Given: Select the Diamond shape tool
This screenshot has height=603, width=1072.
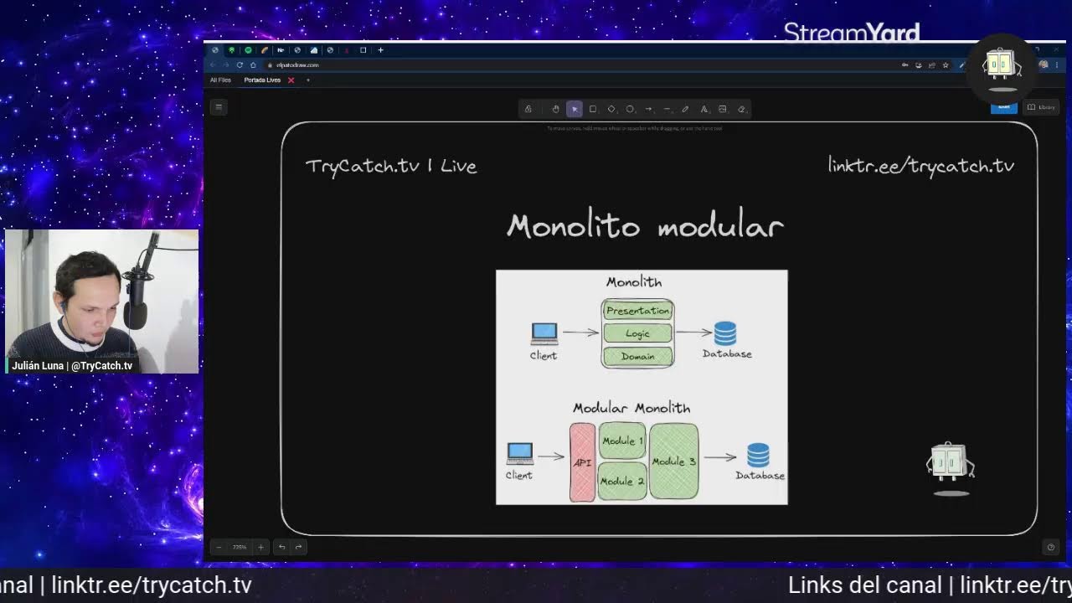Looking at the screenshot, I should pyautogui.click(x=611, y=109).
